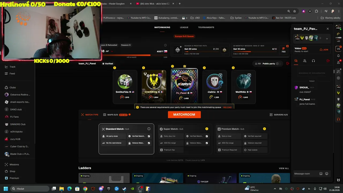Viewport: 343px width, 193px height.
Task: Click the info icon beside Season 9
Action: (165, 45)
